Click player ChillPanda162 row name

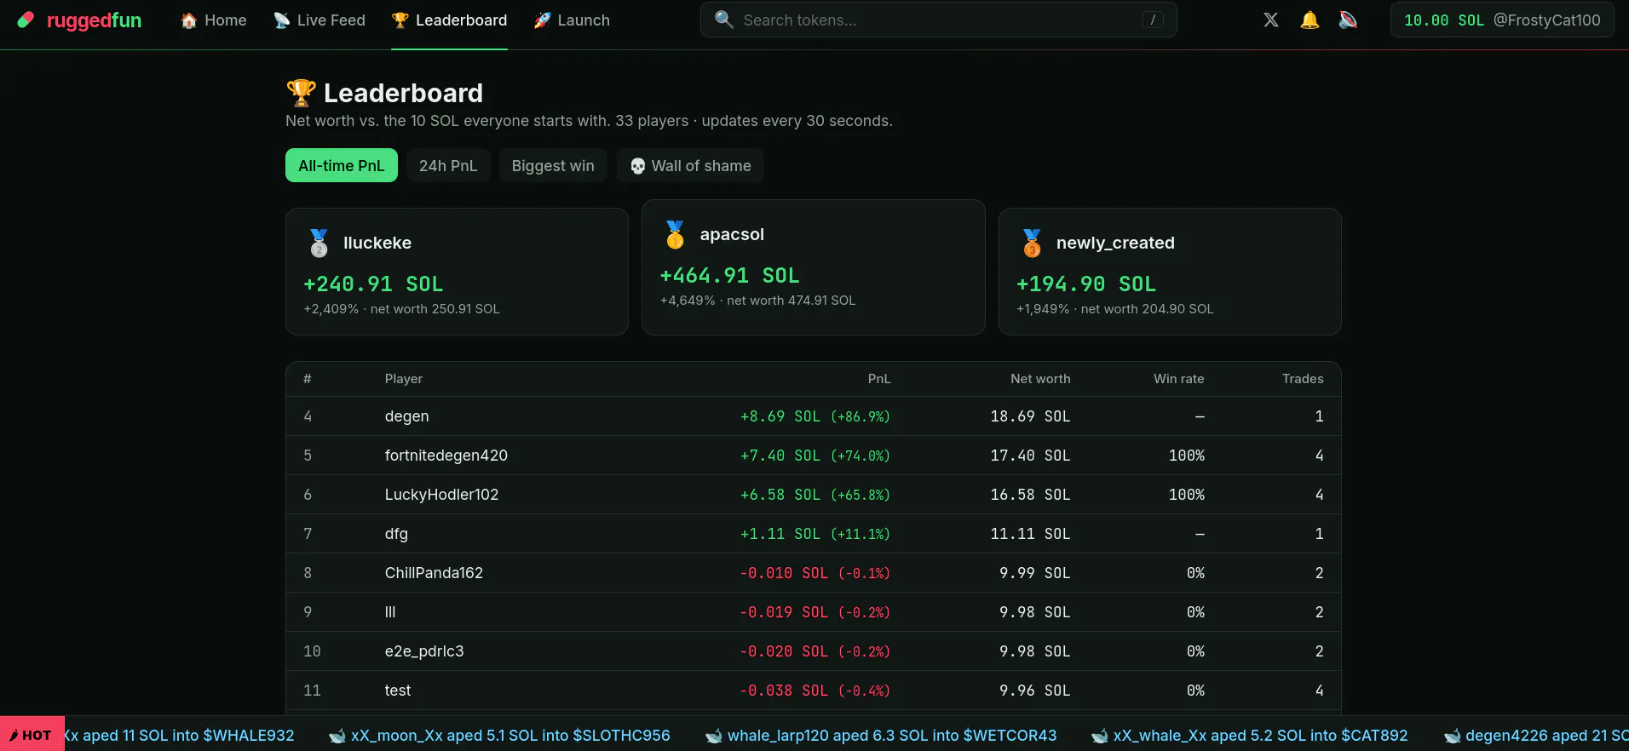pos(434,573)
